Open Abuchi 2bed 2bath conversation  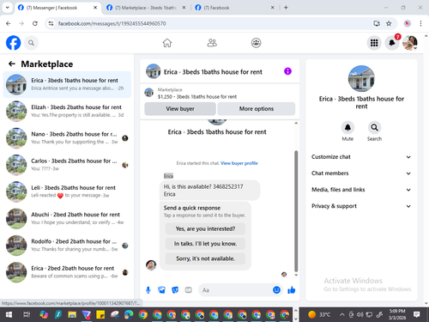click(x=67, y=218)
